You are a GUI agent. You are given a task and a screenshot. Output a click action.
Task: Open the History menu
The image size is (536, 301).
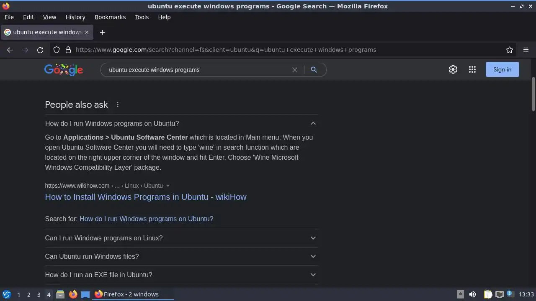click(x=75, y=17)
